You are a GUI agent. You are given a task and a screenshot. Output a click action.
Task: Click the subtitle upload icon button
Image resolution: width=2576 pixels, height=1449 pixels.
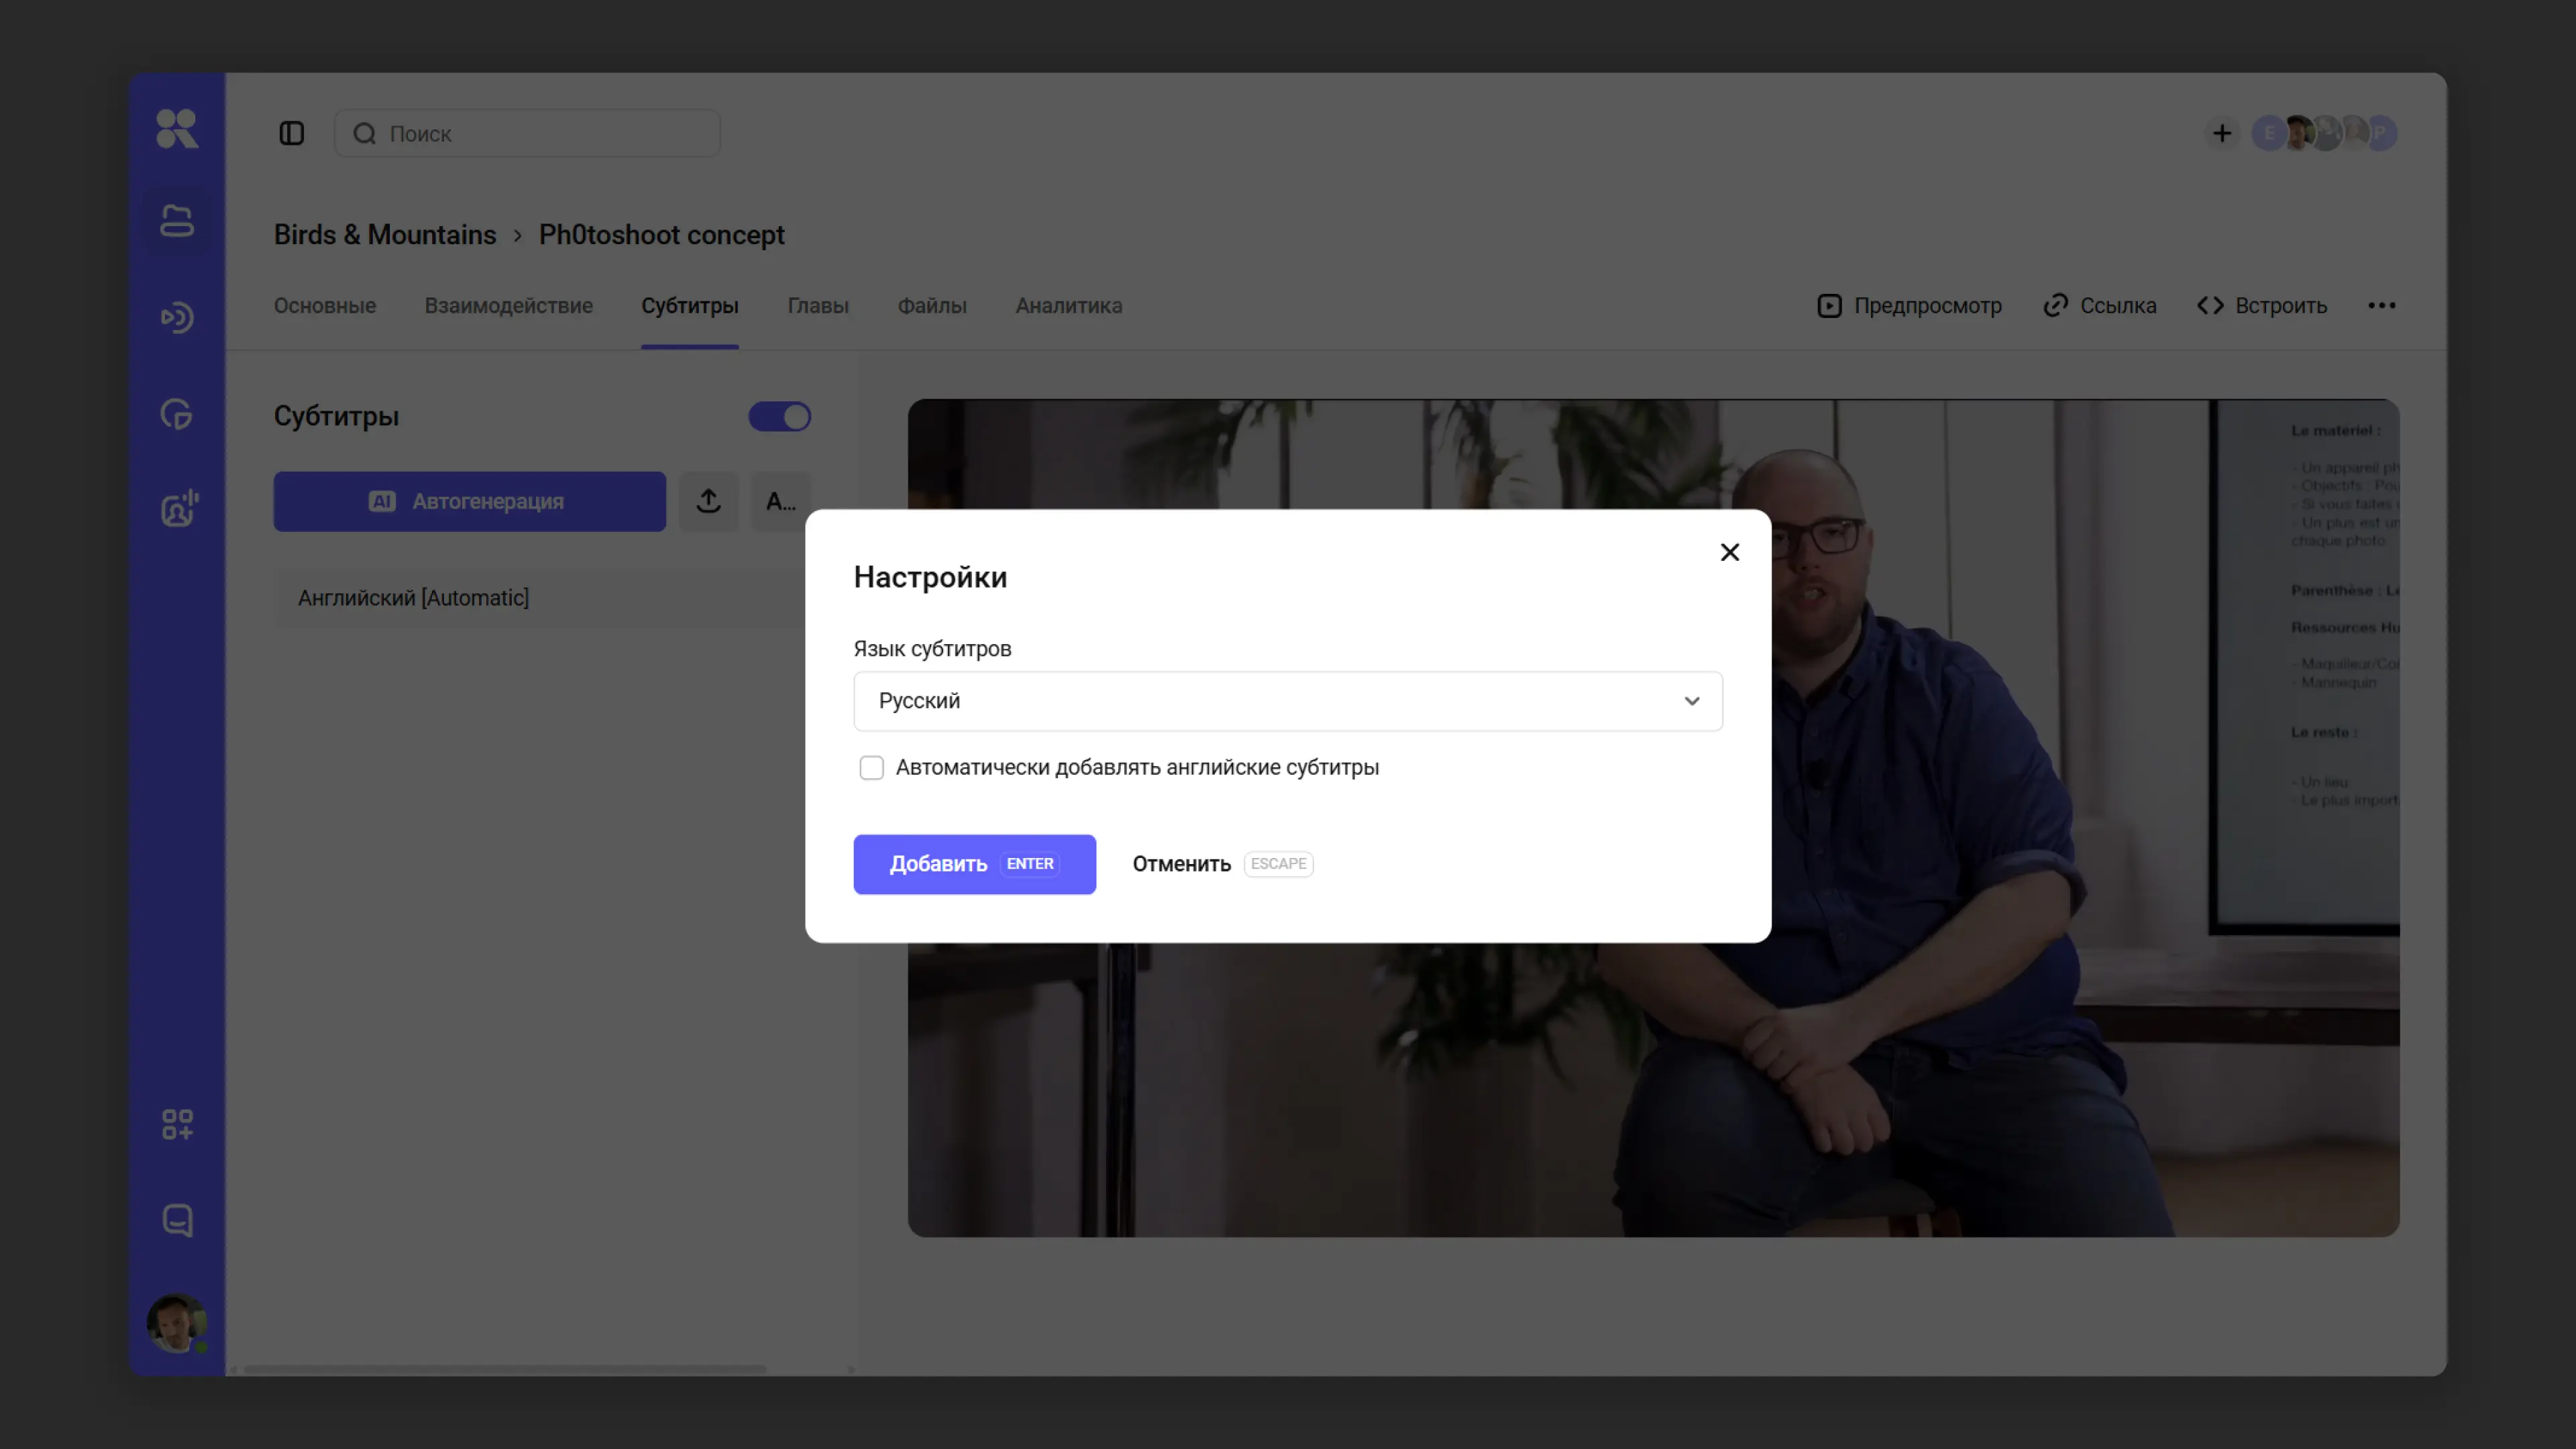click(x=708, y=501)
